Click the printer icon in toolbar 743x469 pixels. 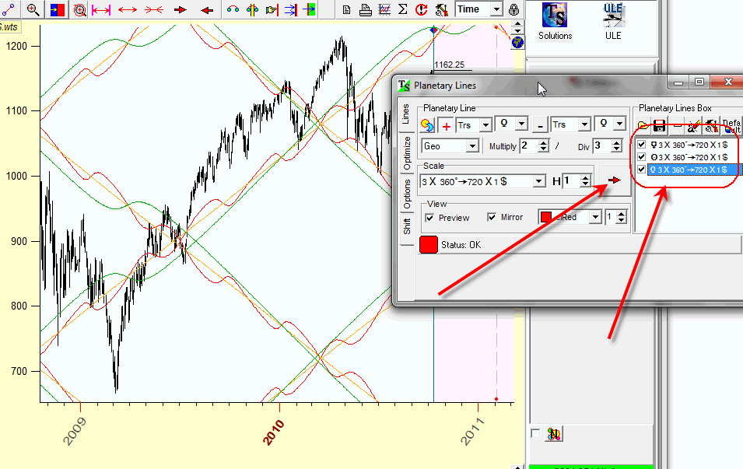coord(365,9)
